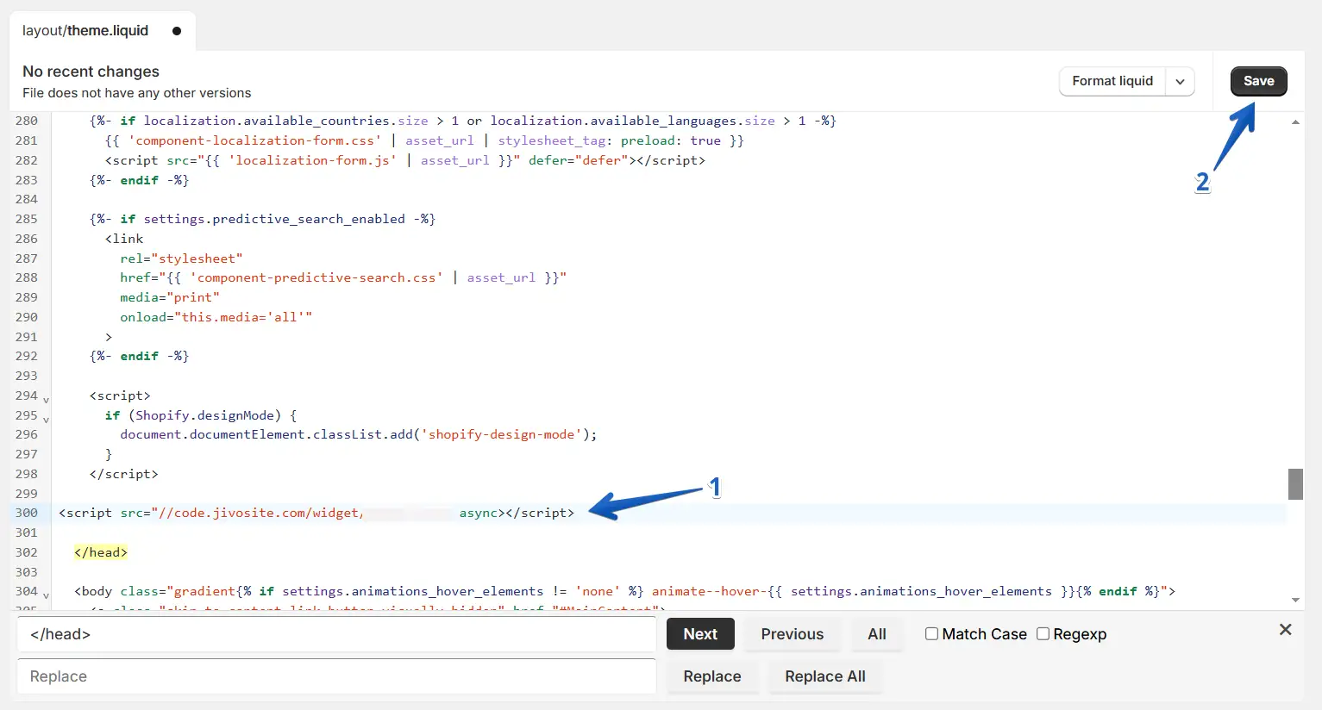The height and width of the screenshot is (710, 1322).
Task: Close the search and replace panel
Action: pos(1285,630)
